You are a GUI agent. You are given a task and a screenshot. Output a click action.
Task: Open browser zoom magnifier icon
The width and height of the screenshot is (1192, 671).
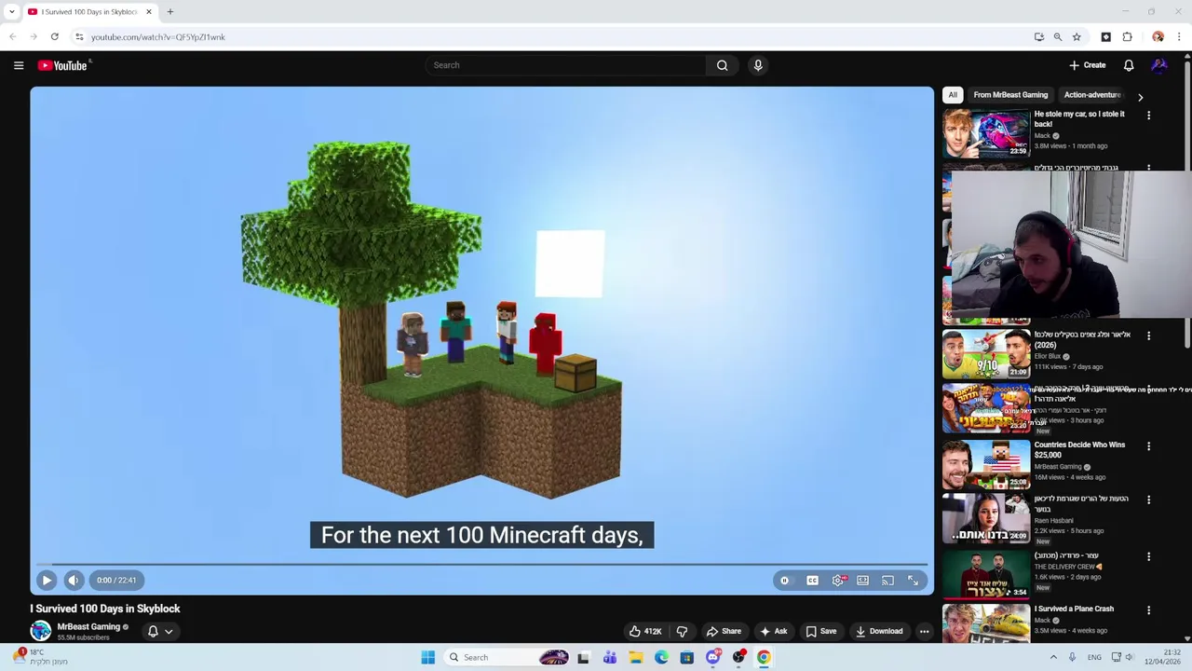tap(1058, 37)
